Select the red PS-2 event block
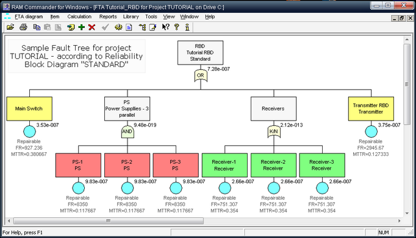416x238 pixels. (127, 165)
